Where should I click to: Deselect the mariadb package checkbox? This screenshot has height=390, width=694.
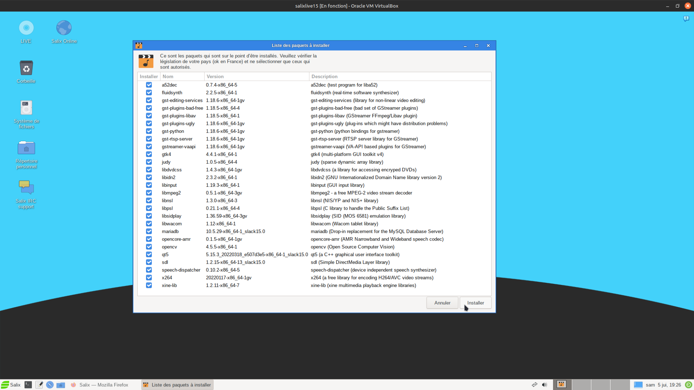(149, 231)
